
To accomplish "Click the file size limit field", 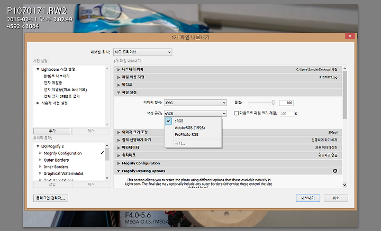I will (287, 114).
